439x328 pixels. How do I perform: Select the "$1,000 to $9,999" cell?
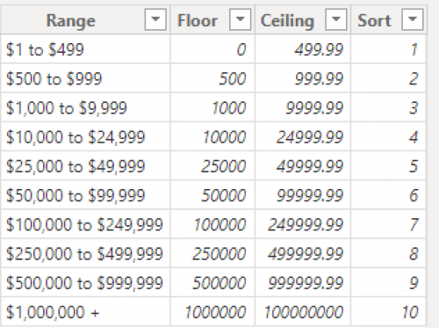[85, 107]
